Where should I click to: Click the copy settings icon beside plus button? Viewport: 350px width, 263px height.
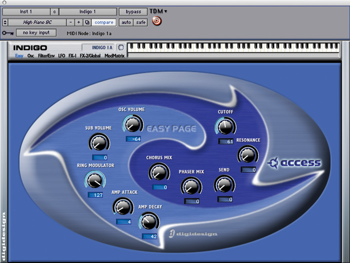pyautogui.click(x=87, y=22)
